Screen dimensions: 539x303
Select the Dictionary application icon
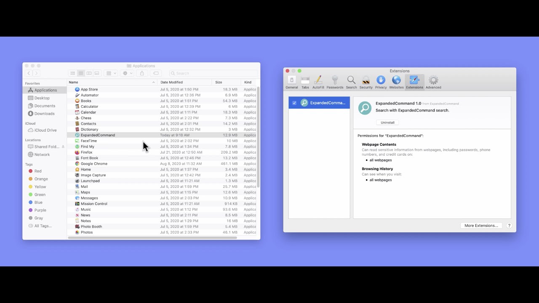(x=77, y=130)
